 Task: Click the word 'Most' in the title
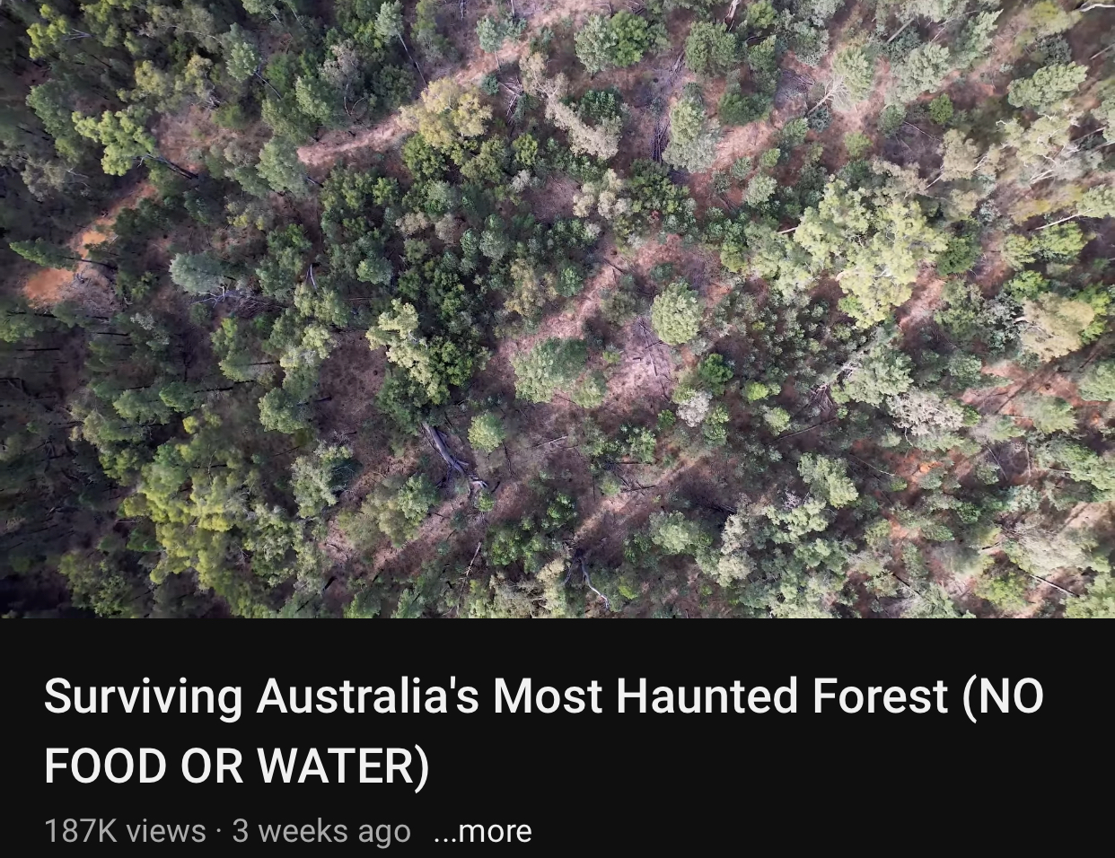pos(548,696)
